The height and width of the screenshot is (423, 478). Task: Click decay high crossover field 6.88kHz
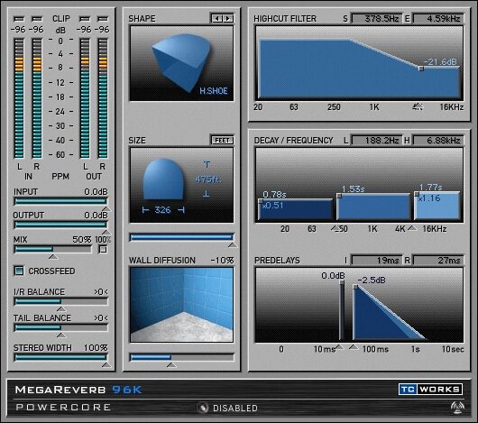click(438, 140)
